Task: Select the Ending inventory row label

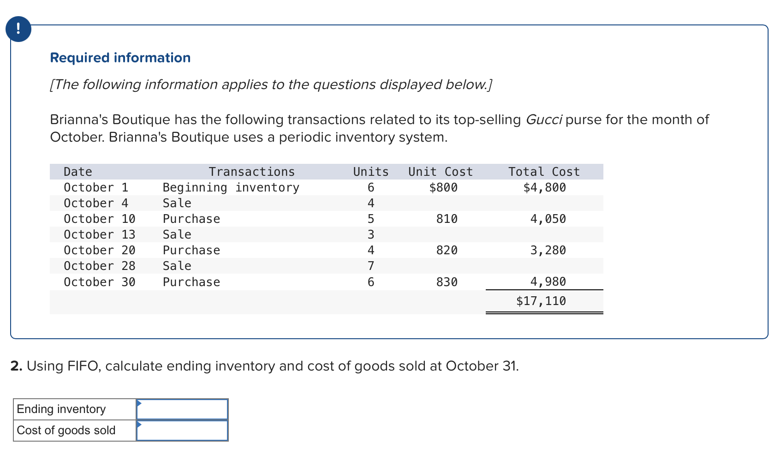Action: [61, 409]
